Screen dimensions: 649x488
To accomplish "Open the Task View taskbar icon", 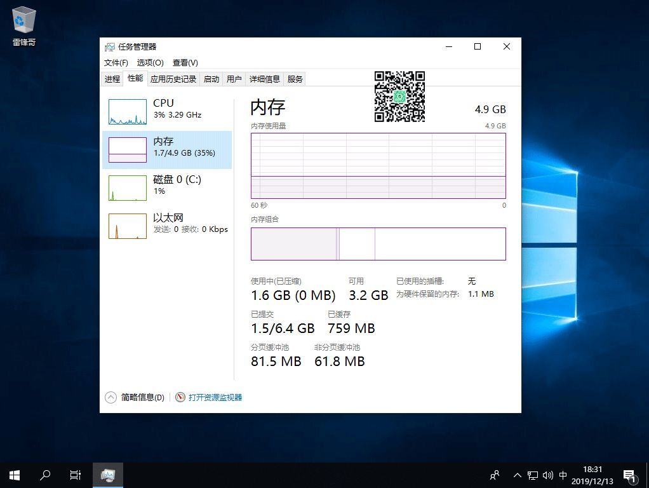I will coord(75,475).
